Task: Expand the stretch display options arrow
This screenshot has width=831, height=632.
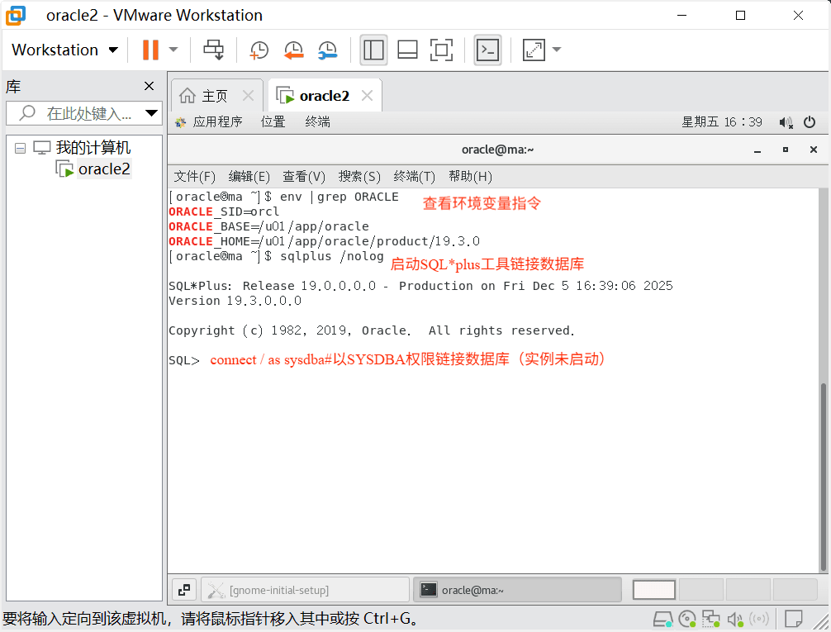Action: click(x=557, y=50)
